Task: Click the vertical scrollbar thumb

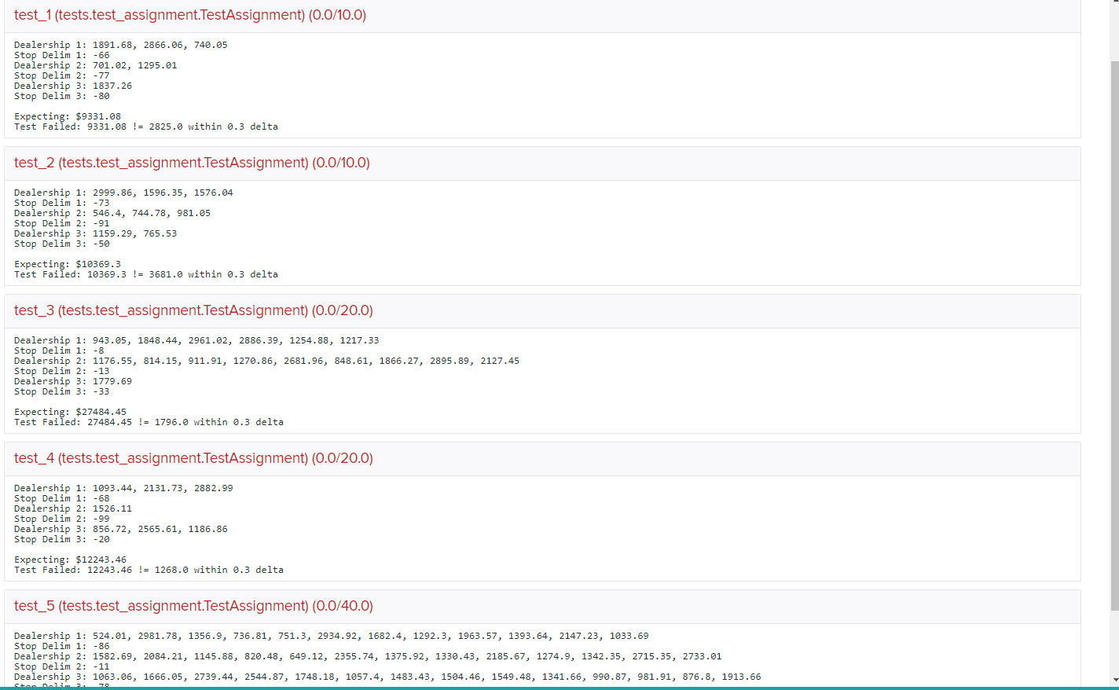Action: 1114,336
